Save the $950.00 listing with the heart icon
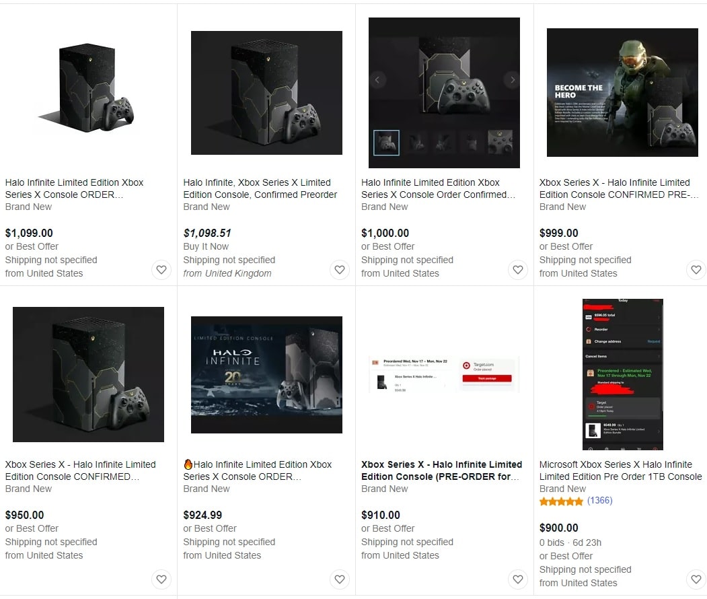The image size is (707, 599). (x=161, y=579)
